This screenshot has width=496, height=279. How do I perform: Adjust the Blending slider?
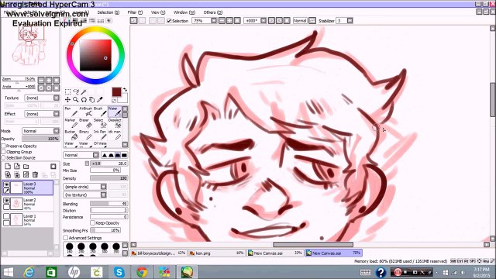pyautogui.click(x=108, y=204)
